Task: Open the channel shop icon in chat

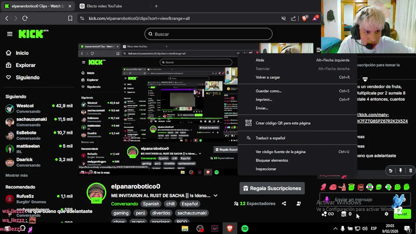Action: click(344, 214)
